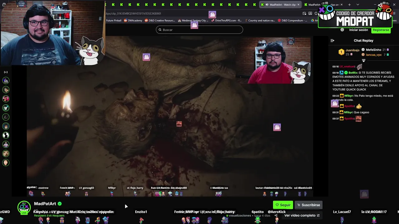Viewport: 399px width, 224px height.
Task: Click the muted-speaker icon on active tab
Action: [x=267, y=5]
